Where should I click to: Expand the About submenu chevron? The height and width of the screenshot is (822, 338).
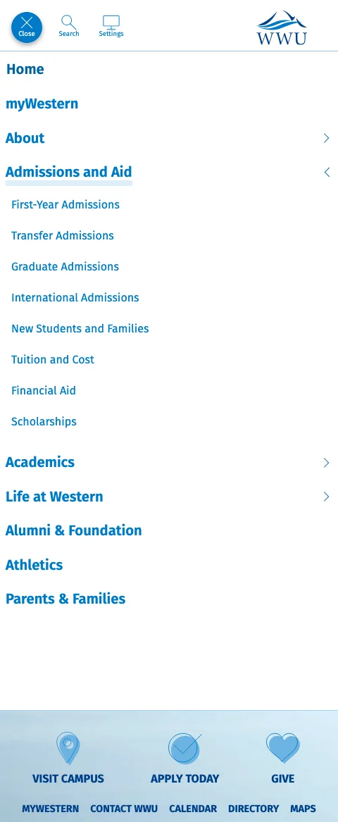327,138
